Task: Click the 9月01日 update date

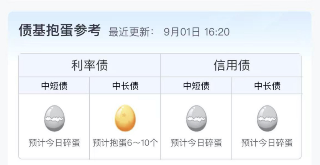Action: (x=182, y=32)
